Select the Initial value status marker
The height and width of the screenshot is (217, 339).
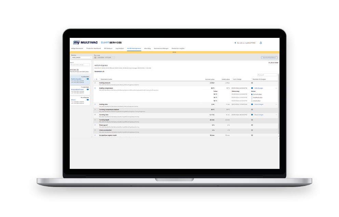point(252,101)
